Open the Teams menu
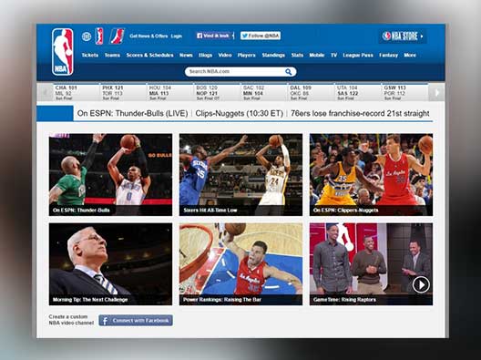Screen dimensions: 481x360 pos(112,56)
